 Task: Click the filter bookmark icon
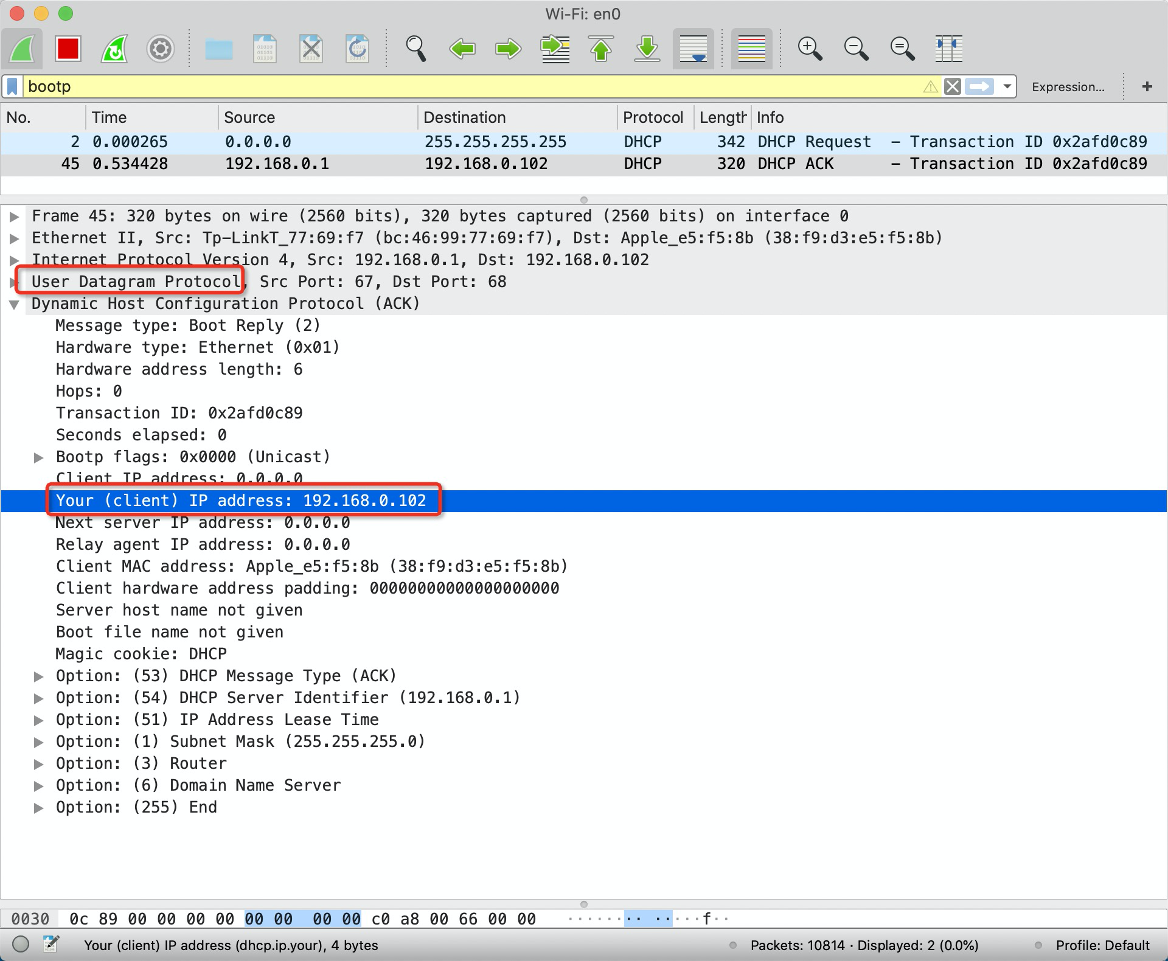[x=12, y=87]
